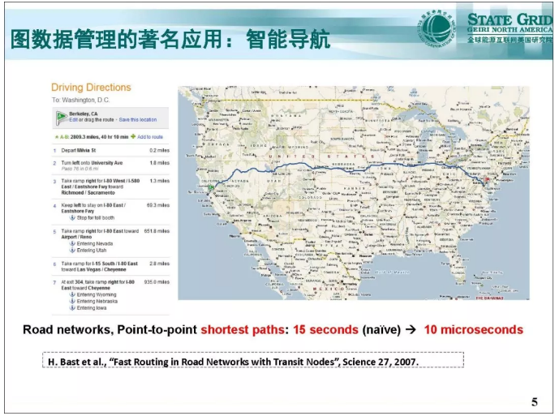The image size is (555, 416).
Task: Click the toll booth info icon
Action: 73,218
